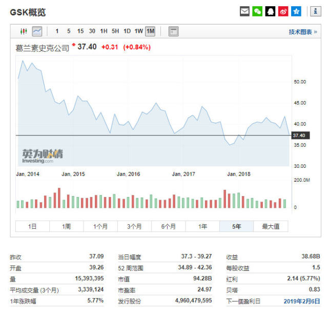Select the 6个月 range tab

coord(169,226)
